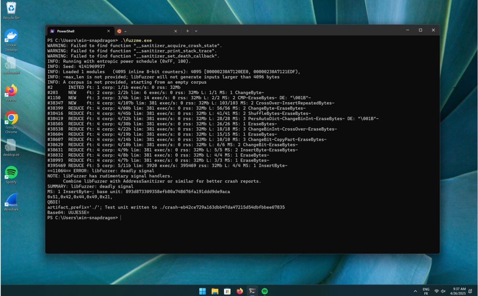Add a new terminal tab with the plus button
This screenshot has width=478, height=296.
click(187, 31)
